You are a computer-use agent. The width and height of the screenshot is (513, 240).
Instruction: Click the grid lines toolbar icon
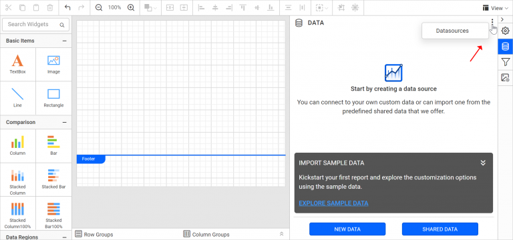[x=341, y=7]
